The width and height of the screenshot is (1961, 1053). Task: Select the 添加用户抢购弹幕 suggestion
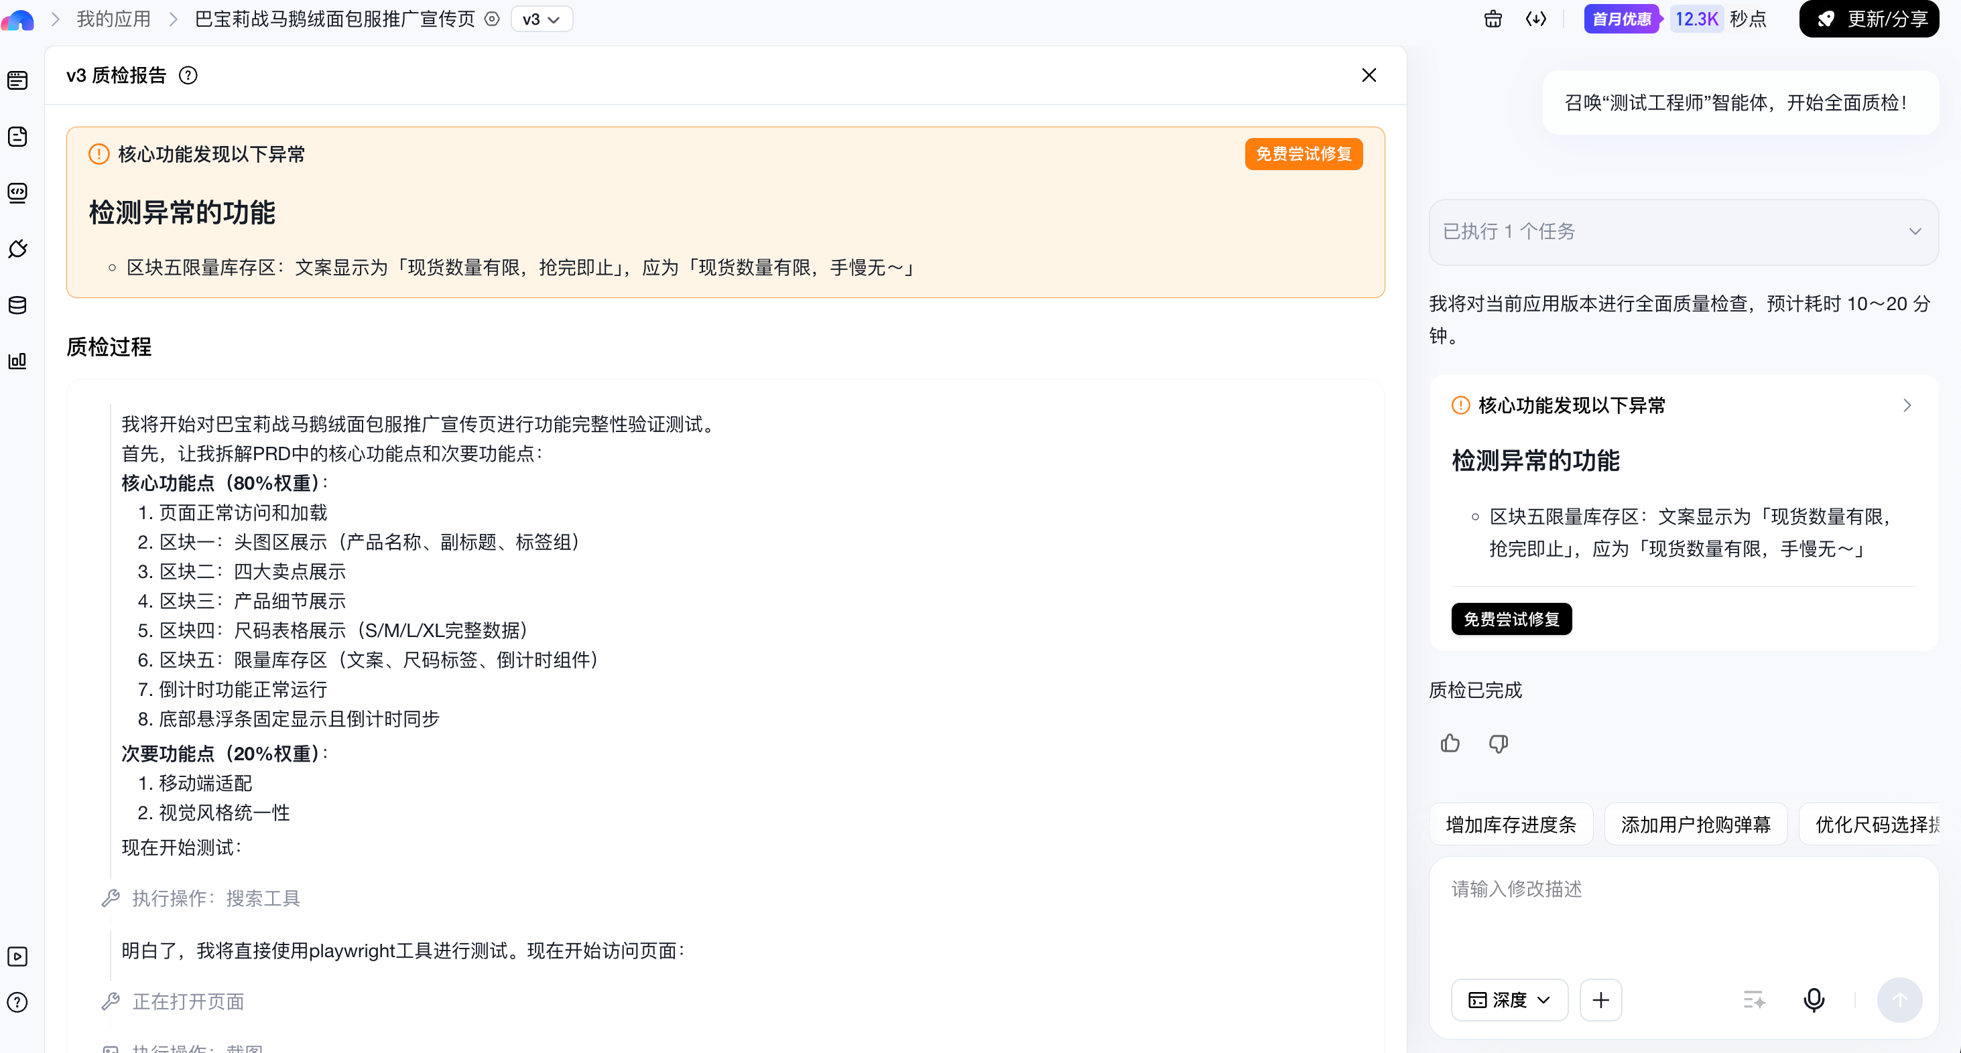1696,825
